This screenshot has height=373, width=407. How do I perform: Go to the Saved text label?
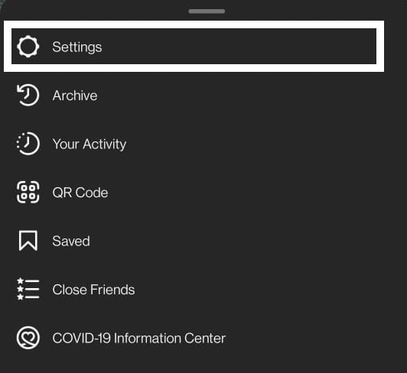71,242
